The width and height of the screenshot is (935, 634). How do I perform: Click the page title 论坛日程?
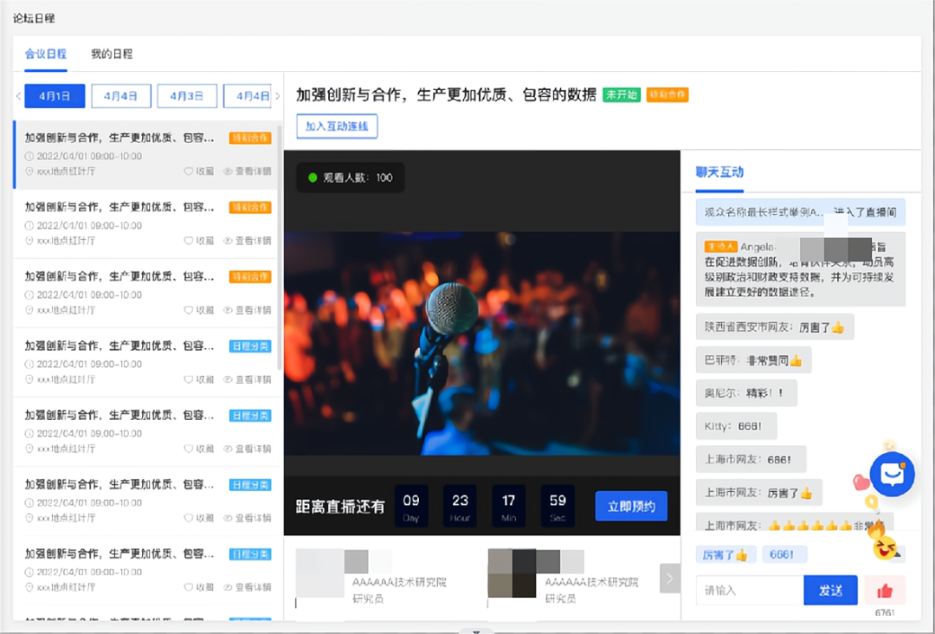(34, 18)
